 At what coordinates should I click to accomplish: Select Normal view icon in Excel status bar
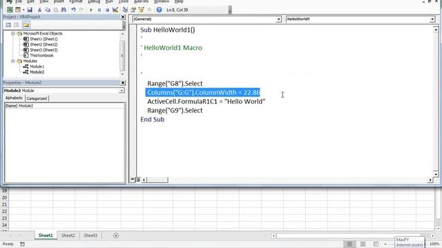click(x=349, y=244)
